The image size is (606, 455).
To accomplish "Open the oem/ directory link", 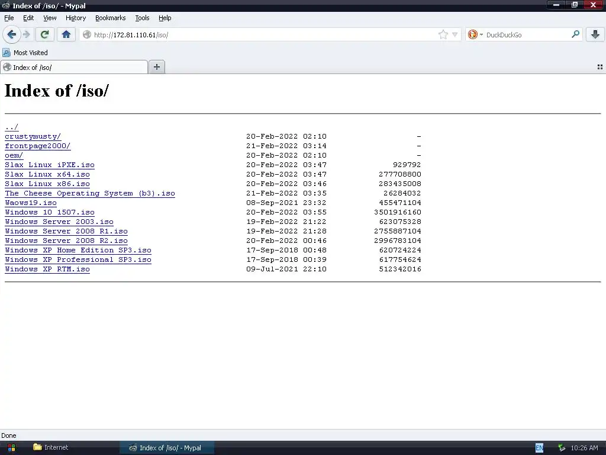I will point(14,156).
